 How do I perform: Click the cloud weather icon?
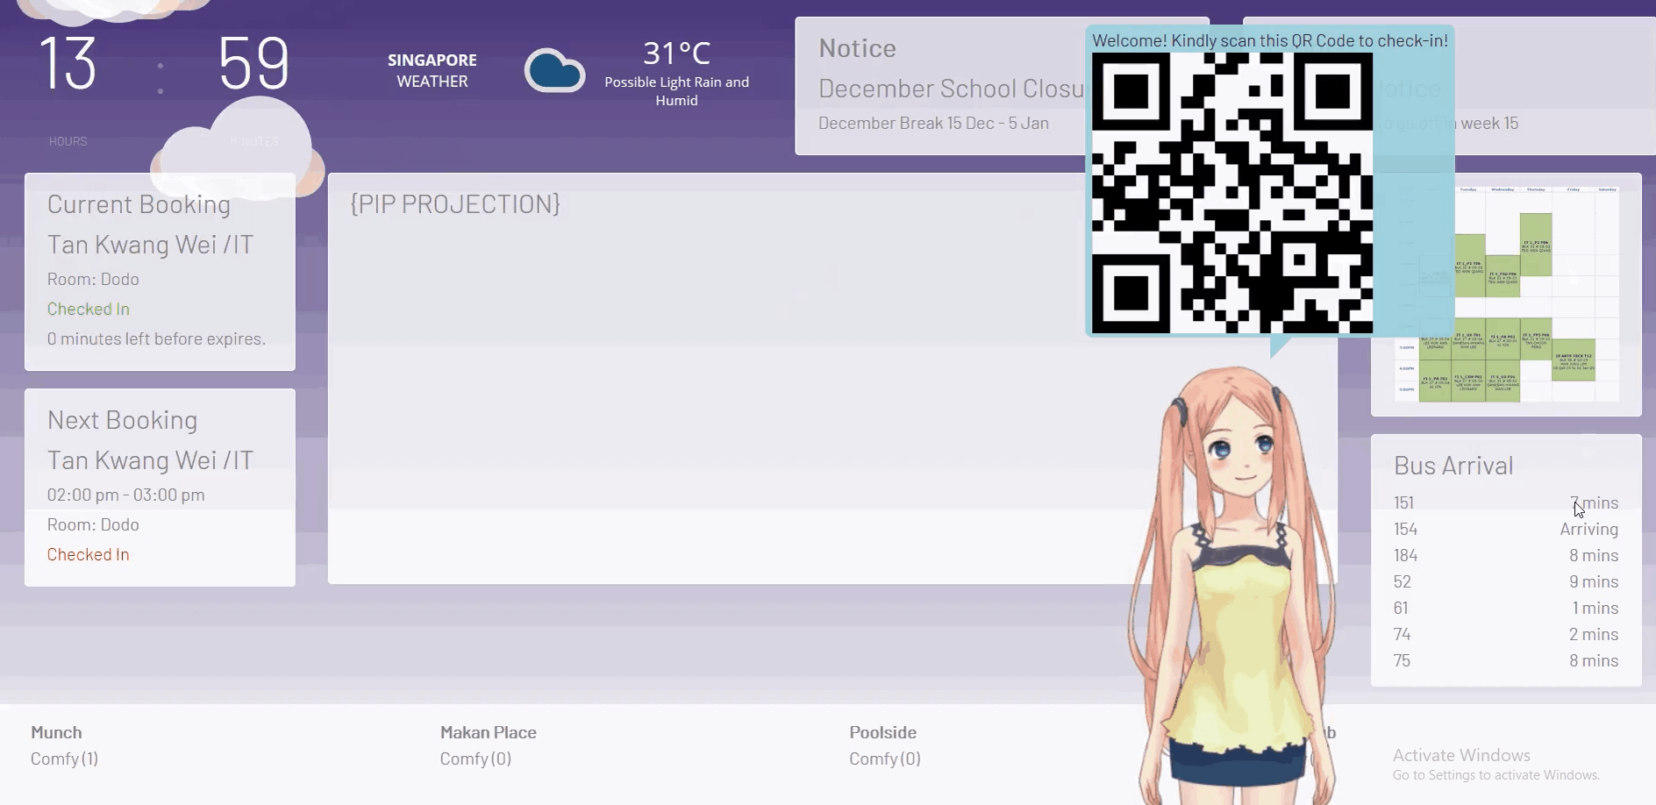pos(554,71)
